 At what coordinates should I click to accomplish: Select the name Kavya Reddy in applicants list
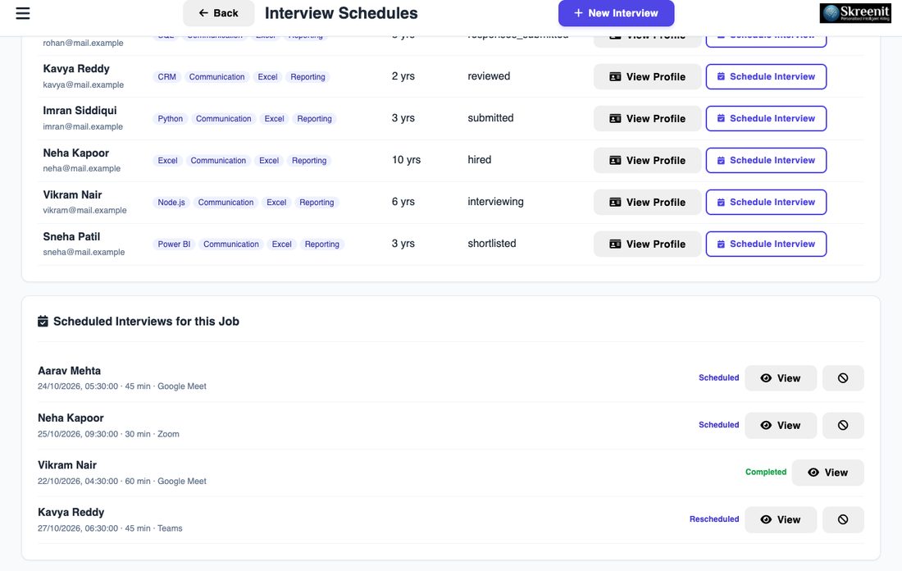tap(76, 68)
